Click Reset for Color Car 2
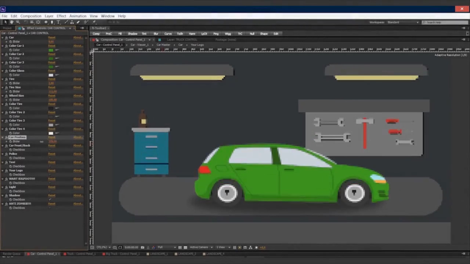Image resolution: width=470 pixels, height=264 pixels. (x=51, y=54)
